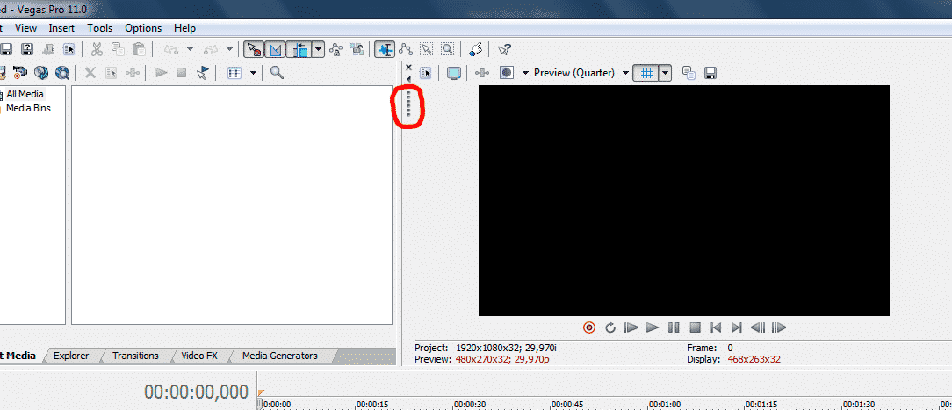Click the Cut scissors icon in toolbar
Viewport: 952px width, 410px height.
tap(97, 50)
